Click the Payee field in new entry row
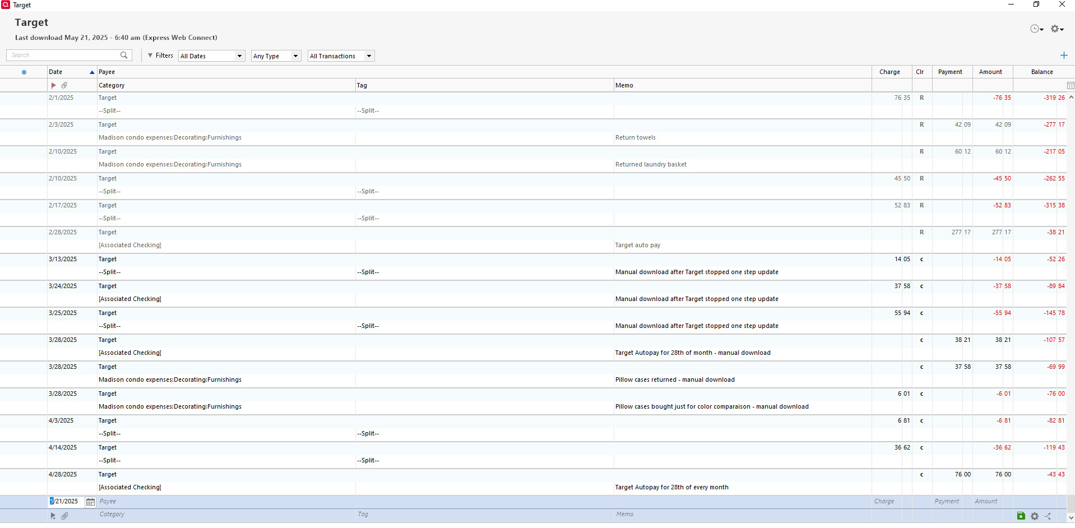Viewport: 1075px width, 528px height. [484, 502]
